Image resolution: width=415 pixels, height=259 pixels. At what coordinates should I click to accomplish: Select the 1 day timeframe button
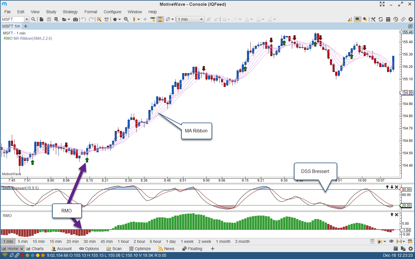[171, 241]
